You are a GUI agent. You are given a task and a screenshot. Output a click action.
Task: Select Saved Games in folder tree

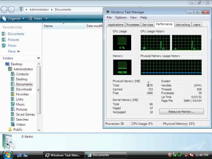[x=25, y=114]
